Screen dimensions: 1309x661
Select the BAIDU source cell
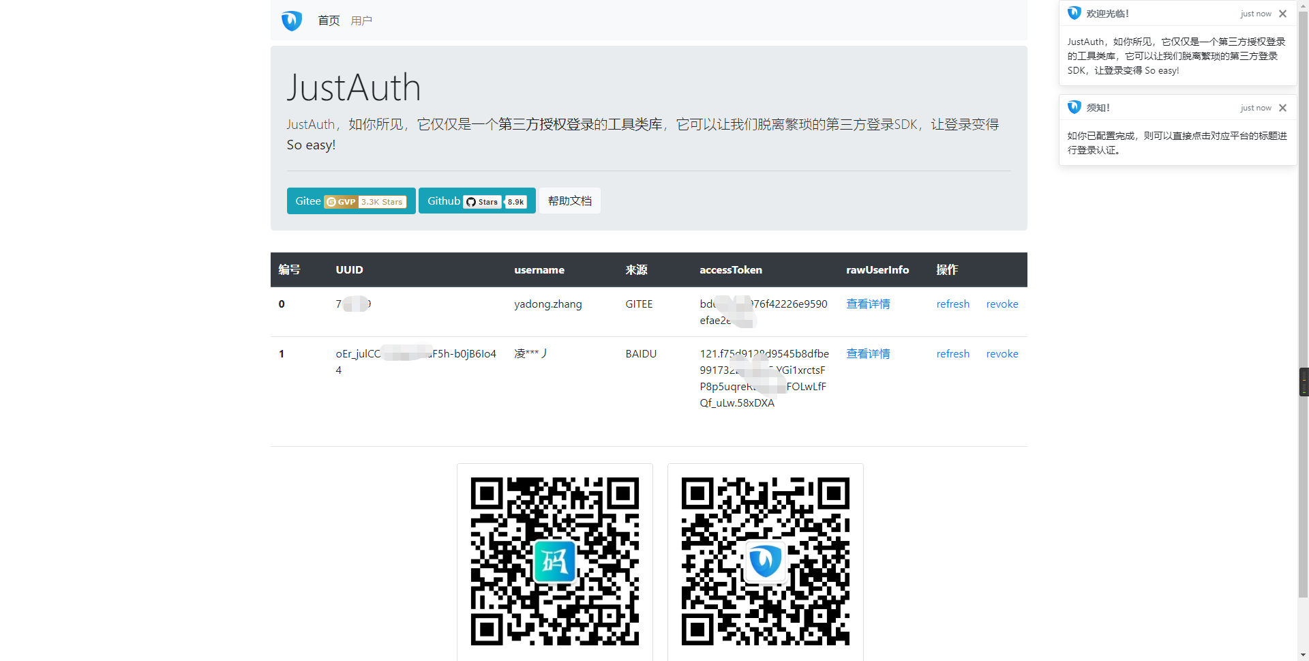click(641, 353)
